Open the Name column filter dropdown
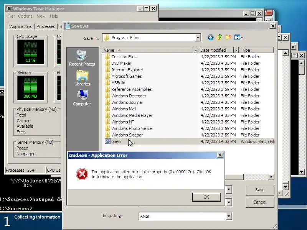 [x=195, y=50]
